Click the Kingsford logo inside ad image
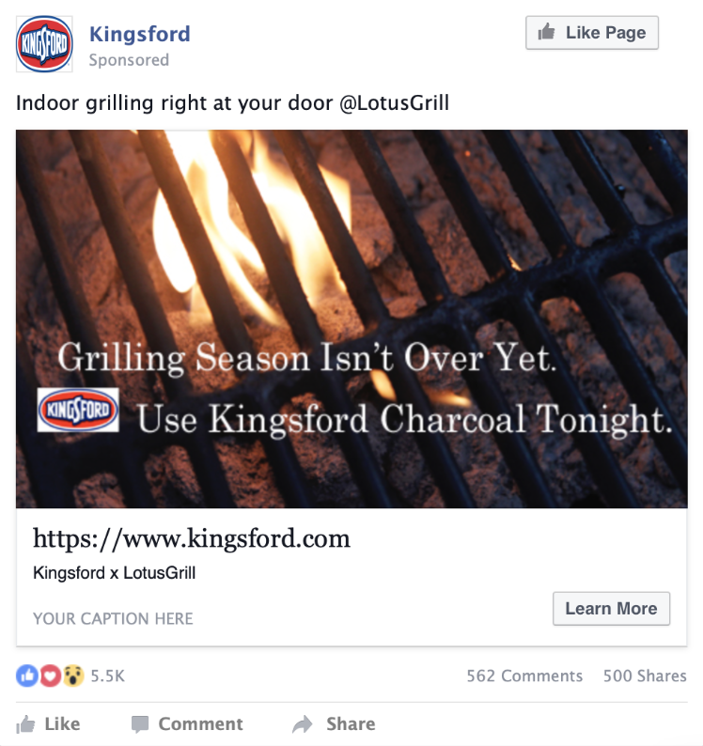 [78, 410]
